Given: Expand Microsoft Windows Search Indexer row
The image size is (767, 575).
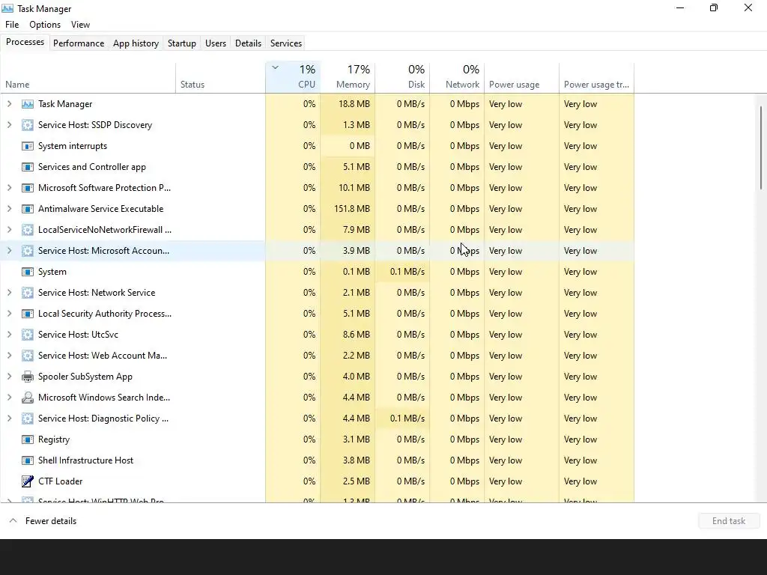Looking at the screenshot, I should click(9, 398).
